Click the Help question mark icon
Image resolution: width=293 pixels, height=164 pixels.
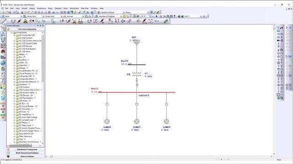[92, 12]
